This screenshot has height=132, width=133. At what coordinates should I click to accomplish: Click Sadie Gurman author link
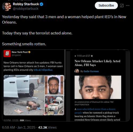click(x=91, y=71)
